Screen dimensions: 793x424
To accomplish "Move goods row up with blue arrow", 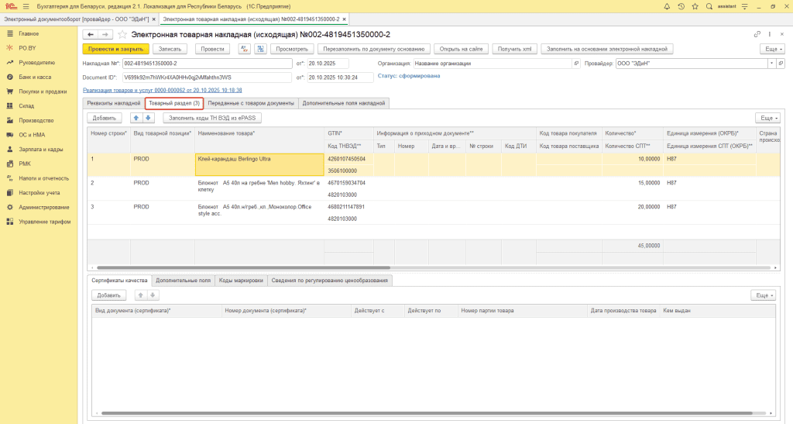I will click(136, 118).
